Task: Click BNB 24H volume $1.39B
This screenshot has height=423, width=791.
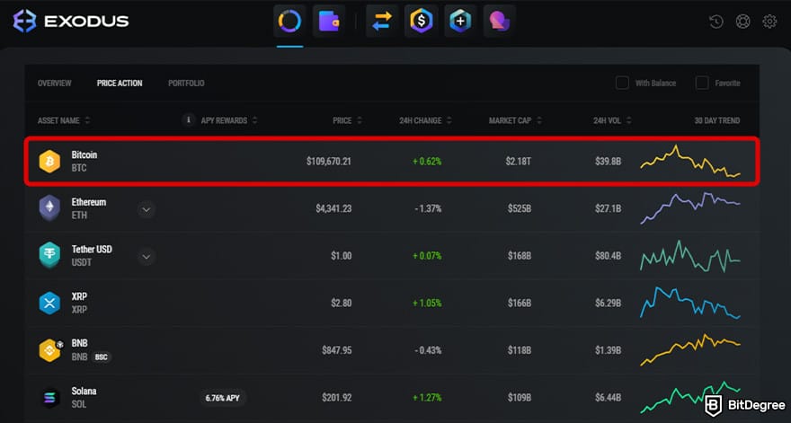Action: pyautogui.click(x=608, y=350)
